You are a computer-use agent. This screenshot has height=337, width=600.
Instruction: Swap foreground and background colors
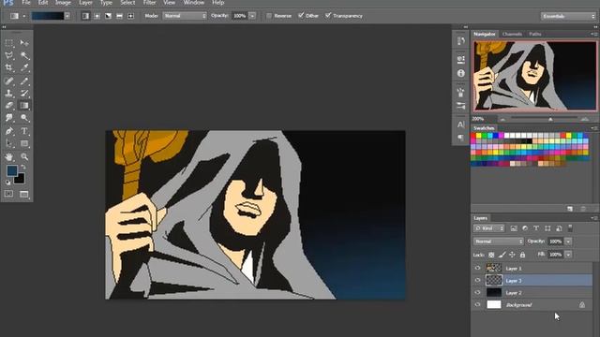(x=23, y=167)
